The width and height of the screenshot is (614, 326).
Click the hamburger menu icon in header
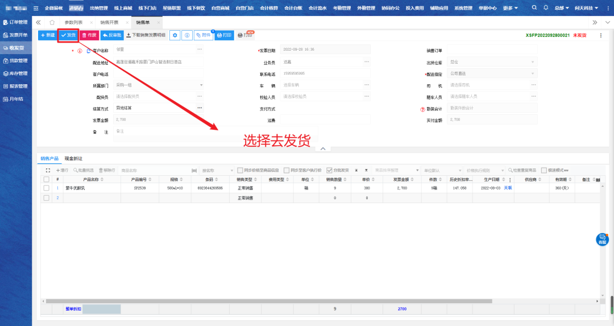click(36, 8)
